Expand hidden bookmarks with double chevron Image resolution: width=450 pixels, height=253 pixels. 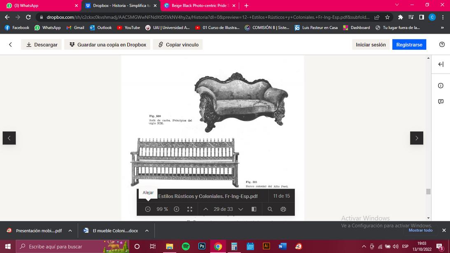pyautogui.click(x=442, y=28)
